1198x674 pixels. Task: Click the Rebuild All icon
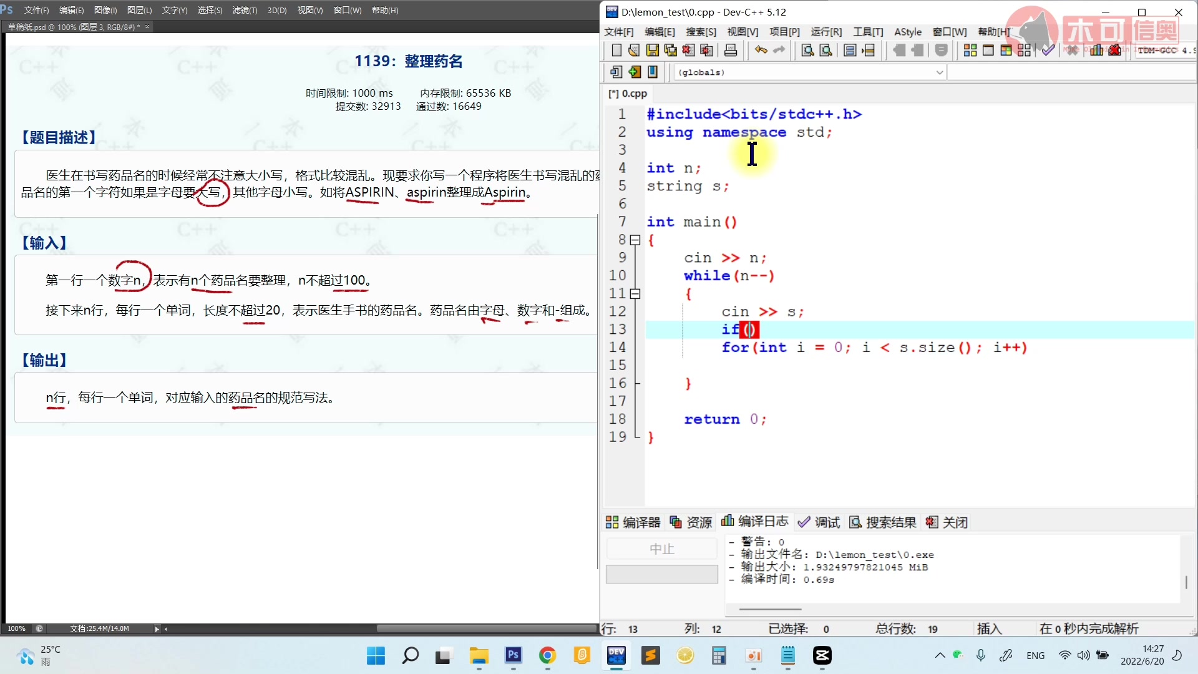[1025, 51]
